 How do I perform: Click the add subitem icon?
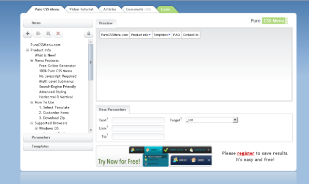tap(48, 33)
